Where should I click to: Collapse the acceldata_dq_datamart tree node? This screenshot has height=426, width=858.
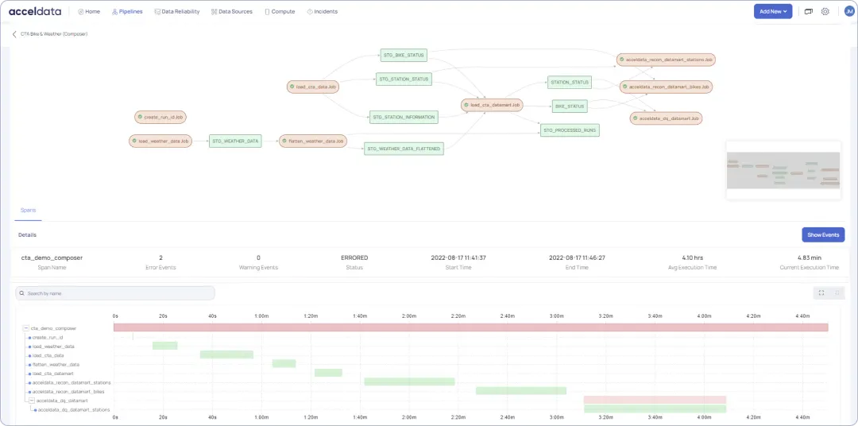click(x=32, y=401)
